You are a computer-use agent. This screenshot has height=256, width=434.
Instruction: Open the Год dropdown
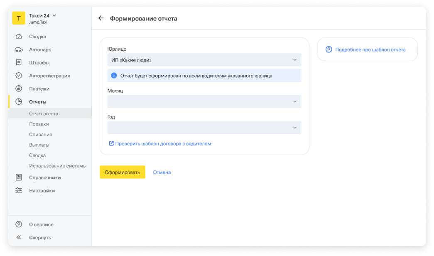pos(204,128)
